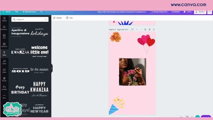Open the Altro more tab in sidebar
The width and height of the screenshot is (213, 120).
coord(4,96)
